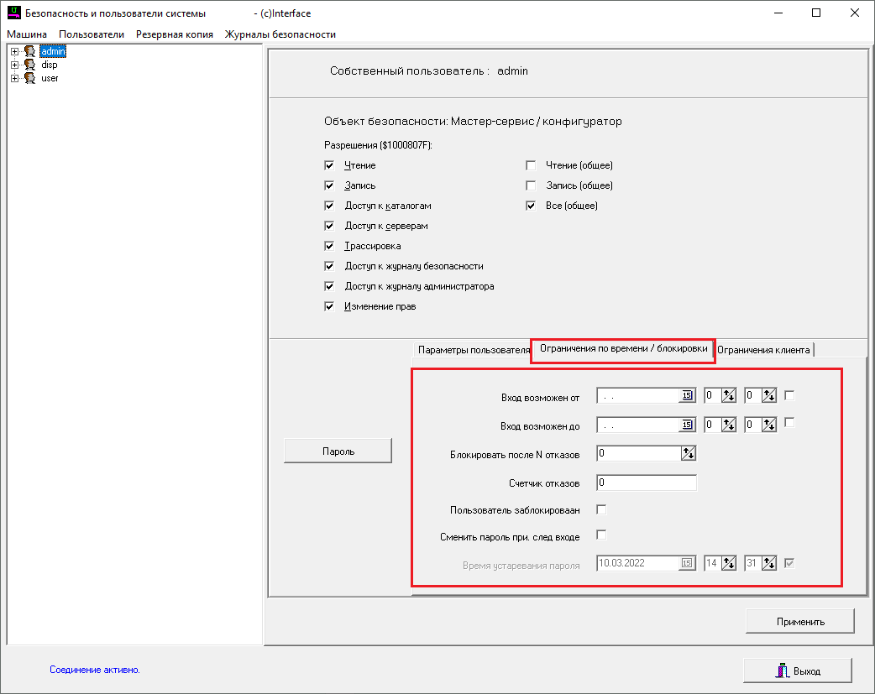
Task: Click the 'Пароль' button
Action: (338, 451)
